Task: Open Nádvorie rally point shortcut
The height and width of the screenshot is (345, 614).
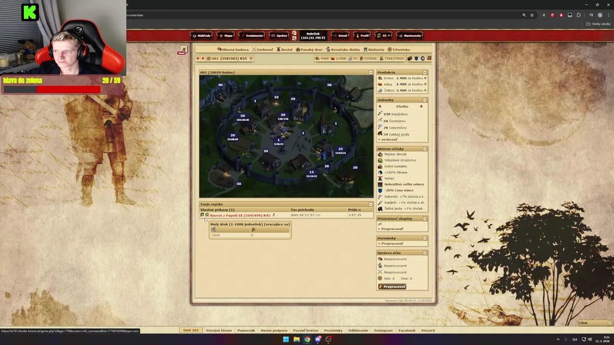Action: [x=374, y=49]
